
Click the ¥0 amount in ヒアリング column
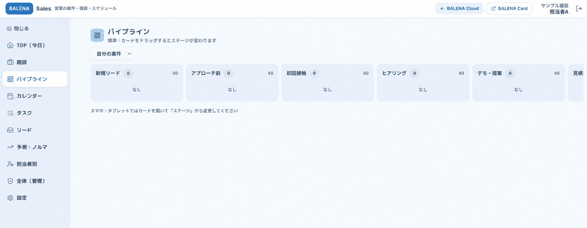[x=461, y=73]
